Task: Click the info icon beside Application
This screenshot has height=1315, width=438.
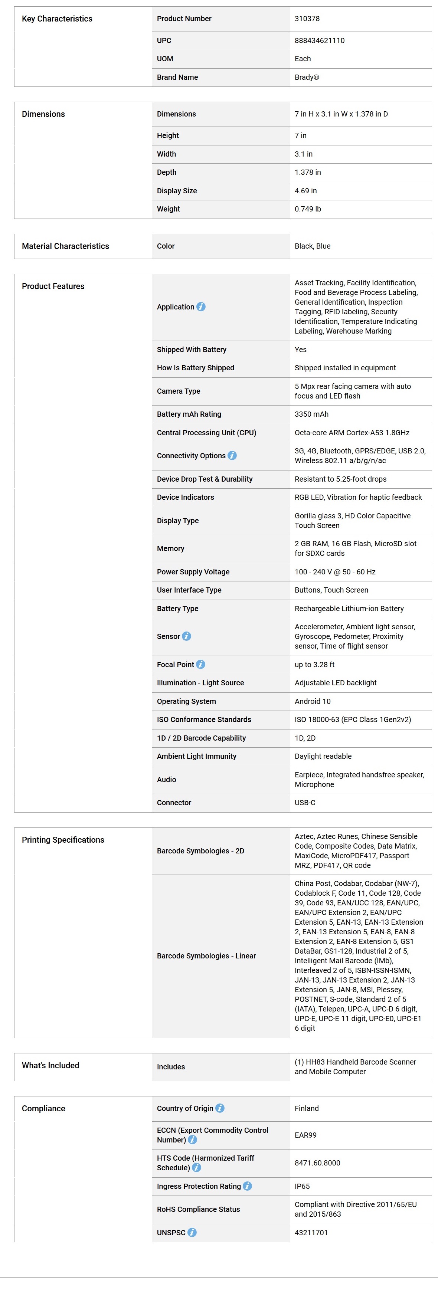Action: click(201, 307)
